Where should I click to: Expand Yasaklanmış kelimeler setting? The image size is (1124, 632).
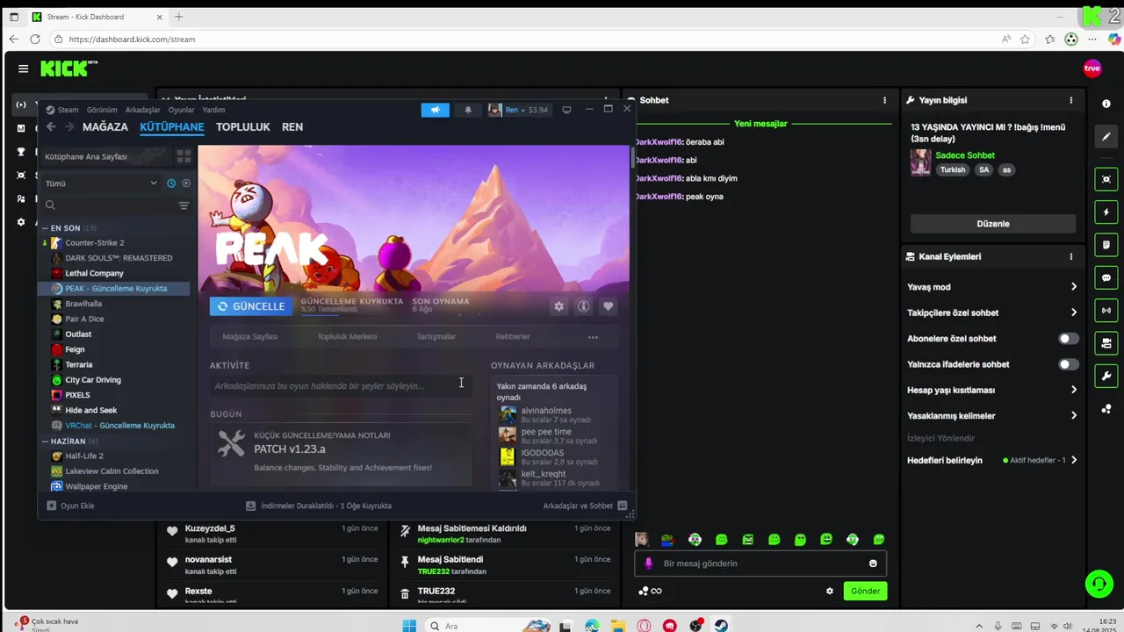click(x=992, y=415)
